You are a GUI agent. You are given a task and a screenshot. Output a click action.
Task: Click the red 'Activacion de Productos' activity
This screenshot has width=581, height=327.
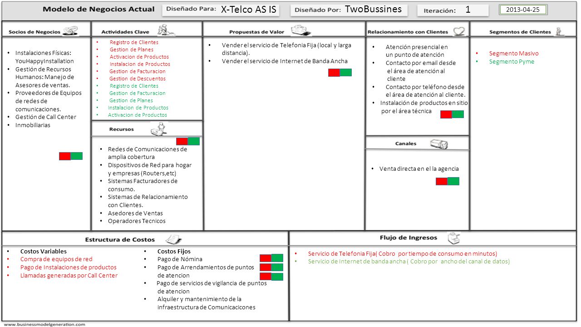[139, 57]
